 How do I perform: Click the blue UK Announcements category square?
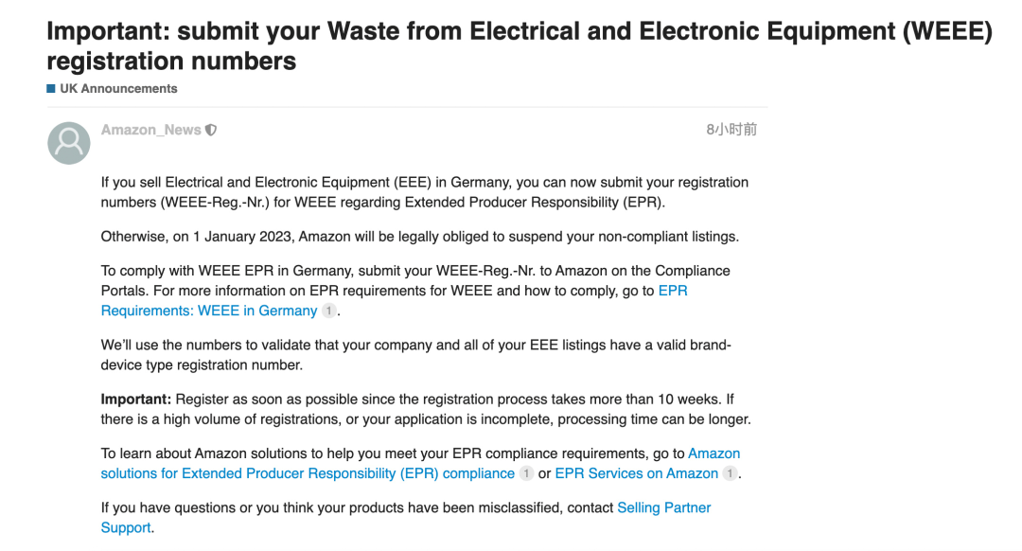click(51, 89)
